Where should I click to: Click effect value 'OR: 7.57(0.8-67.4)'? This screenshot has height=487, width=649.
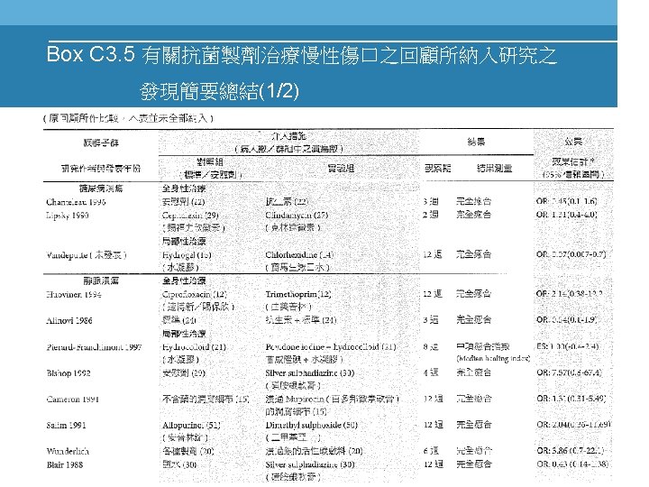tap(569, 372)
